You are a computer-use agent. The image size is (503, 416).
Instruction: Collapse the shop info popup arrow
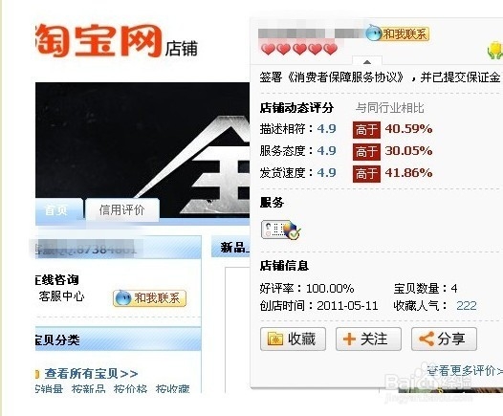pyautogui.click(x=367, y=62)
